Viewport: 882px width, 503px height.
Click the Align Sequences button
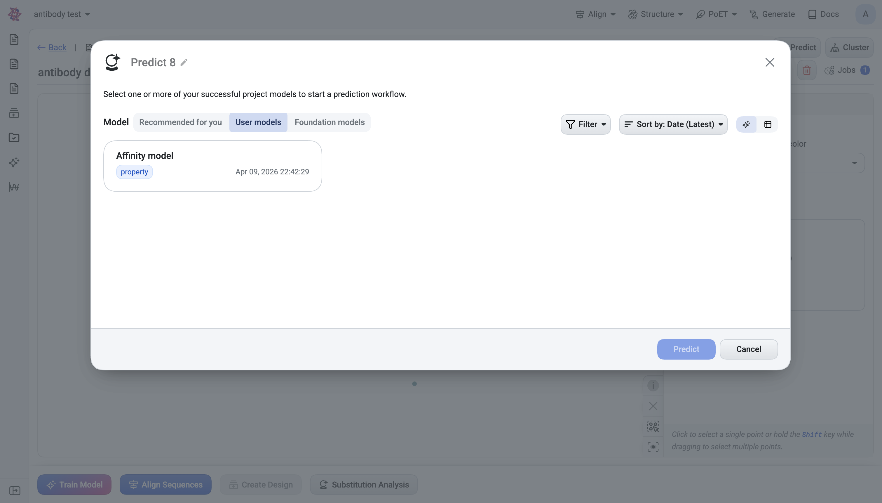pyautogui.click(x=166, y=485)
